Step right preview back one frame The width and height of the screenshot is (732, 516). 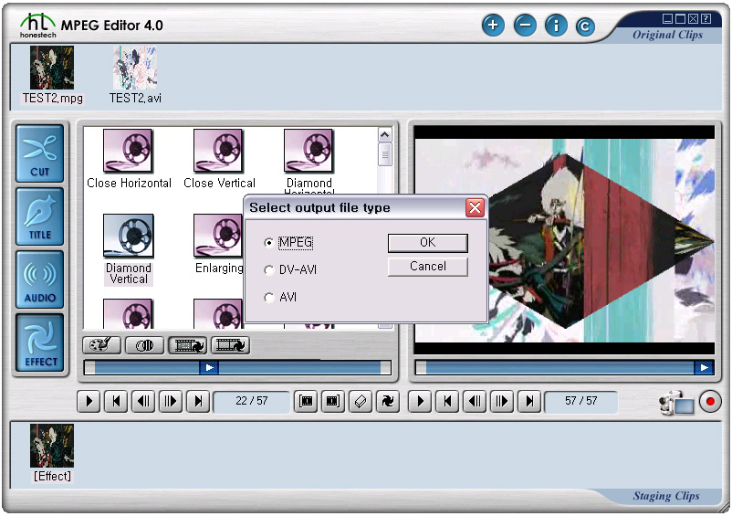[475, 401]
